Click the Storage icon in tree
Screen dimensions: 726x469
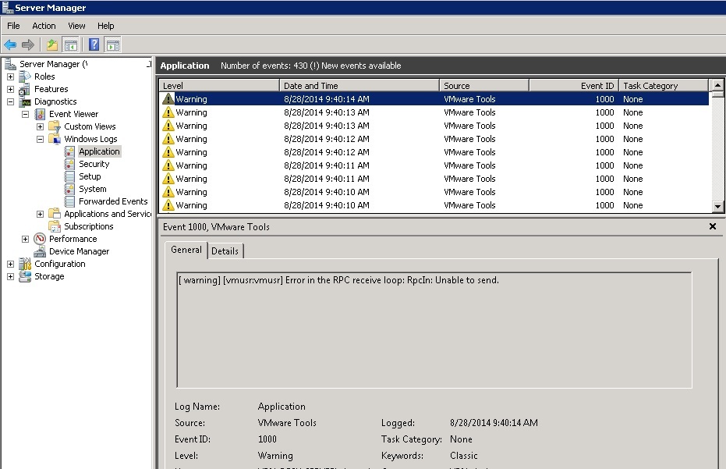tap(24, 277)
